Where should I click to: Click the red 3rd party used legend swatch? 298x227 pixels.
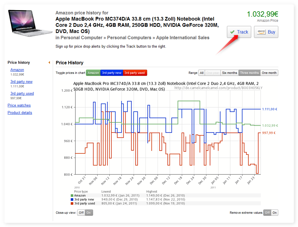pyautogui.click(x=72, y=203)
